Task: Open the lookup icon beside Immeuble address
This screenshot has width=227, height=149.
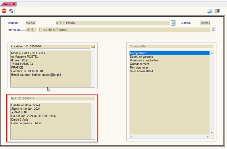Action: (213, 30)
